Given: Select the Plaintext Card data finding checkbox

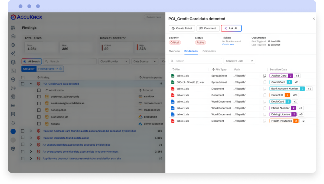Looking at the screenshot, I should 23,138.
